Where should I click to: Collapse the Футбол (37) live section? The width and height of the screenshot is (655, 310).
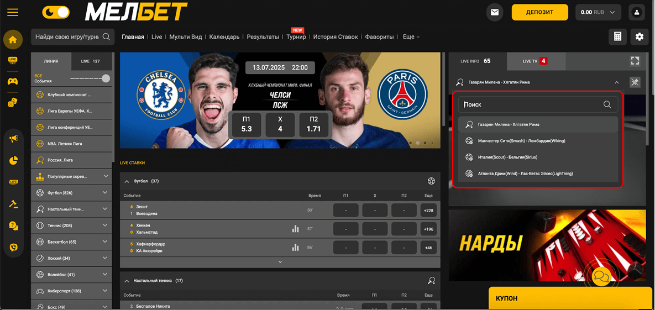(127, 181)
